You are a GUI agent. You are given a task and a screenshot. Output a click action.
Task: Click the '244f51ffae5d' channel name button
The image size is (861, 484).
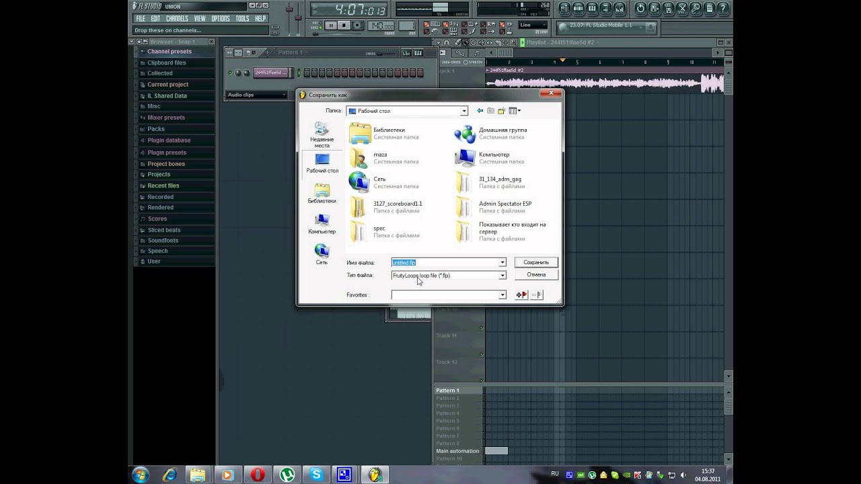[270, 73]
